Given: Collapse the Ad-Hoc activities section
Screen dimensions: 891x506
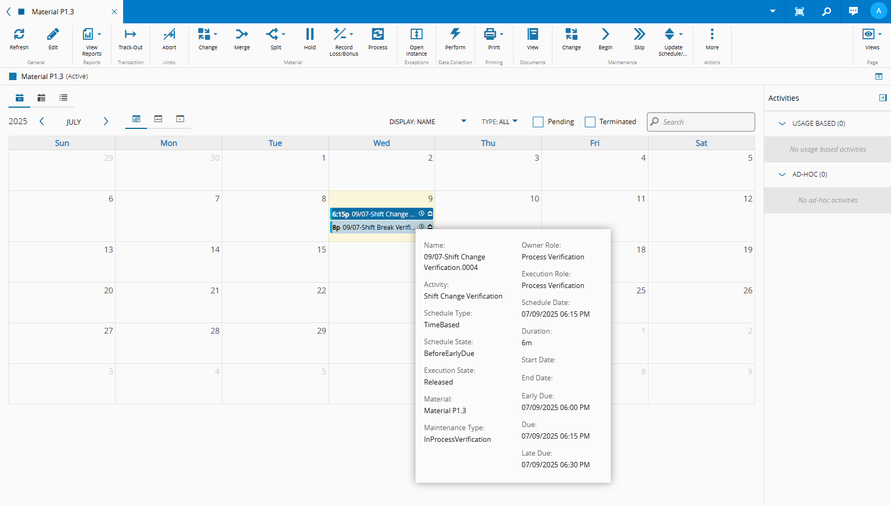Looking at the screenshot, I should pos(782,175).
